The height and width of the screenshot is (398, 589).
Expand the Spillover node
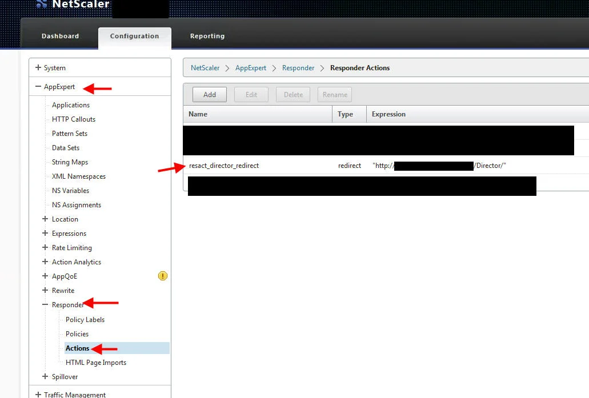coord(45,377)
